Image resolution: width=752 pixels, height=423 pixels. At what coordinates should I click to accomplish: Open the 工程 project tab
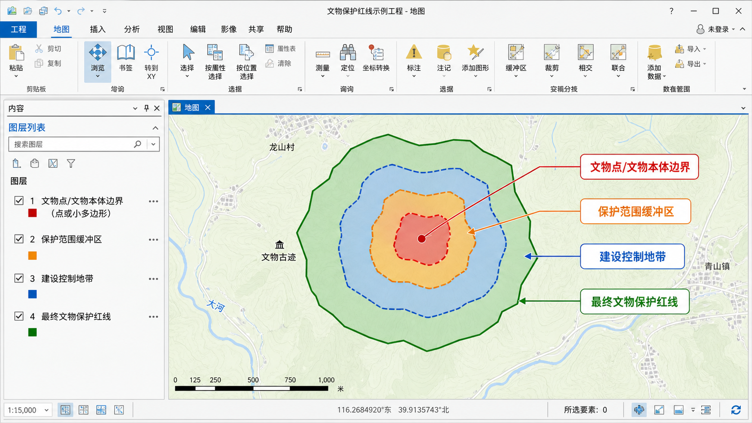18,29
